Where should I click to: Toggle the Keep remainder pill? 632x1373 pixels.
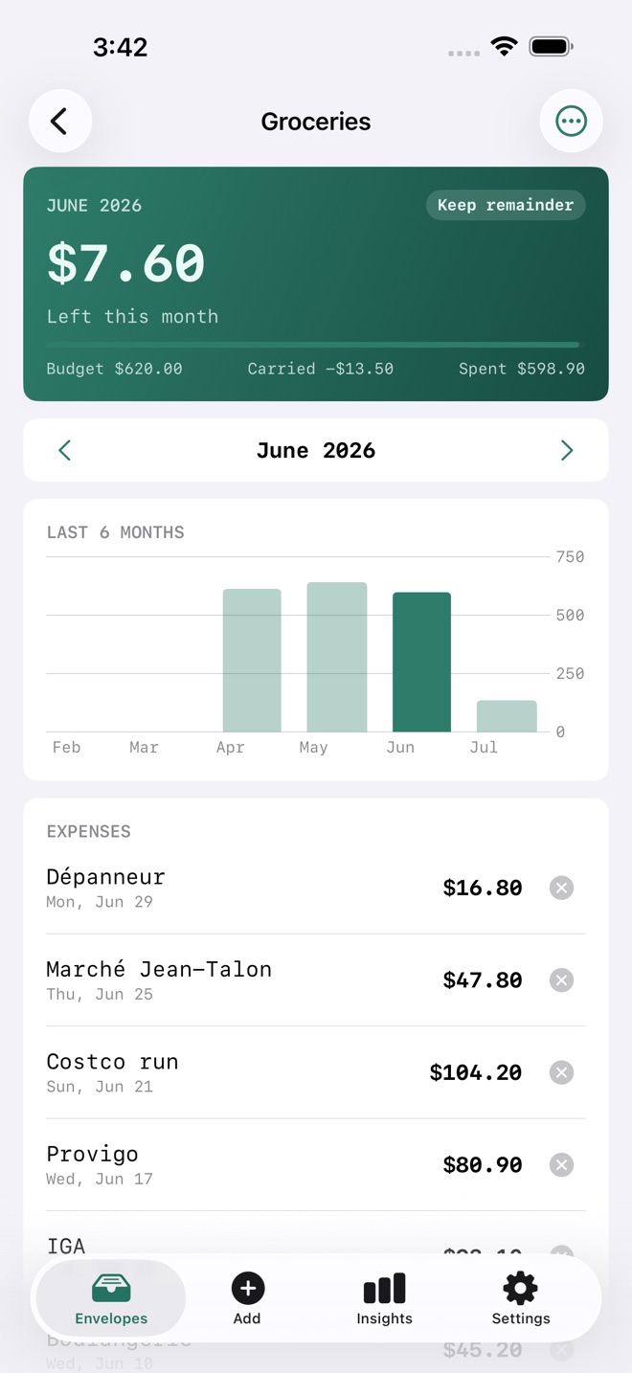(506, 205)
